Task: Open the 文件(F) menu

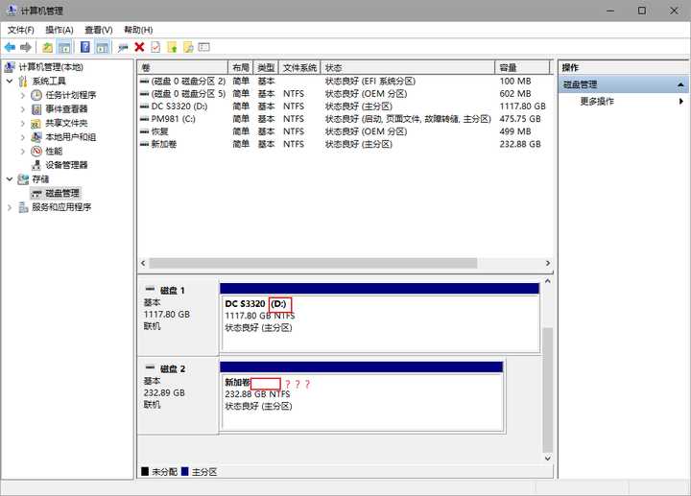Action: tap(21, 30)
